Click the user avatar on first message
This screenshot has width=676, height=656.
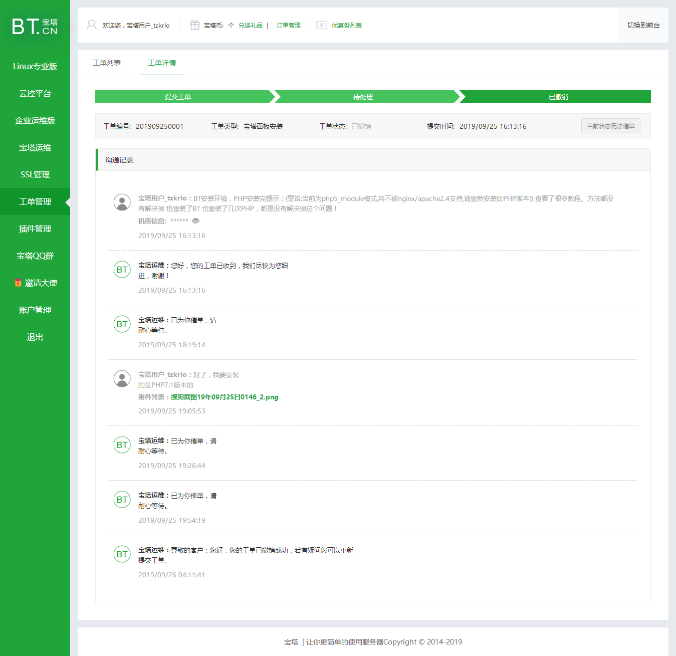click(122, 202)
